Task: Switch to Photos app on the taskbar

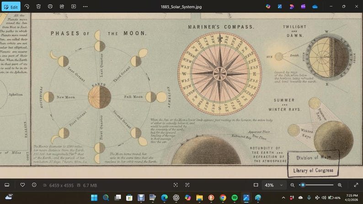Action: tap(246, 198)
